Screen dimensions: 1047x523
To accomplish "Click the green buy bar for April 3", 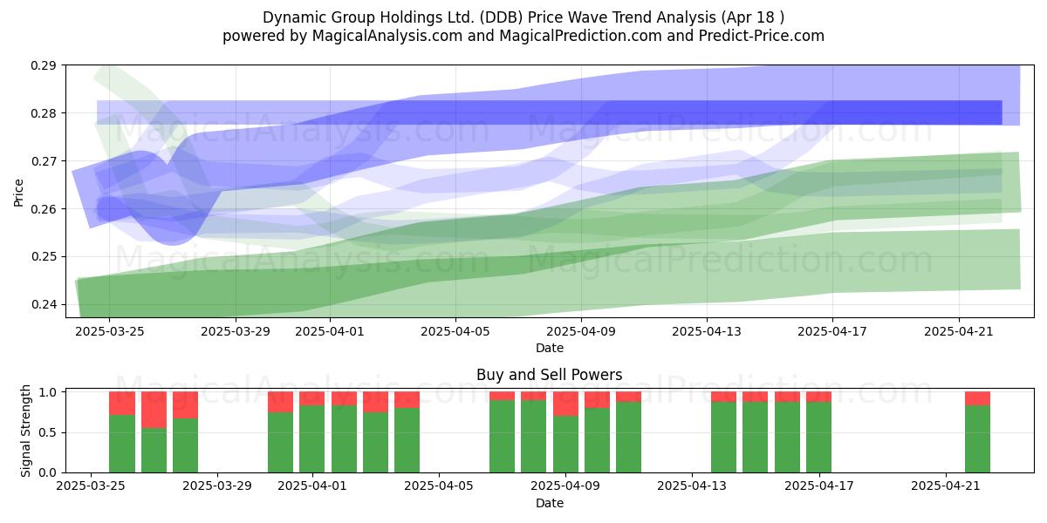I will click(x=375, y=442).
